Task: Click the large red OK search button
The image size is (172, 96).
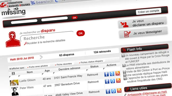Action: click(x=81, y=33)
